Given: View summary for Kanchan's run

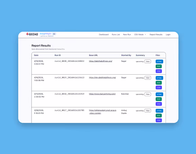Looking at the screenshot, I should (x=148, y=94).
